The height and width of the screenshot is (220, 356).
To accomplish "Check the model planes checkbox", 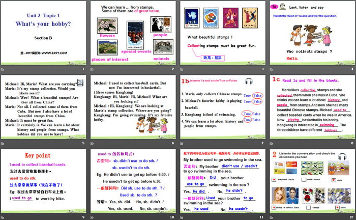I will coord(303,180).
